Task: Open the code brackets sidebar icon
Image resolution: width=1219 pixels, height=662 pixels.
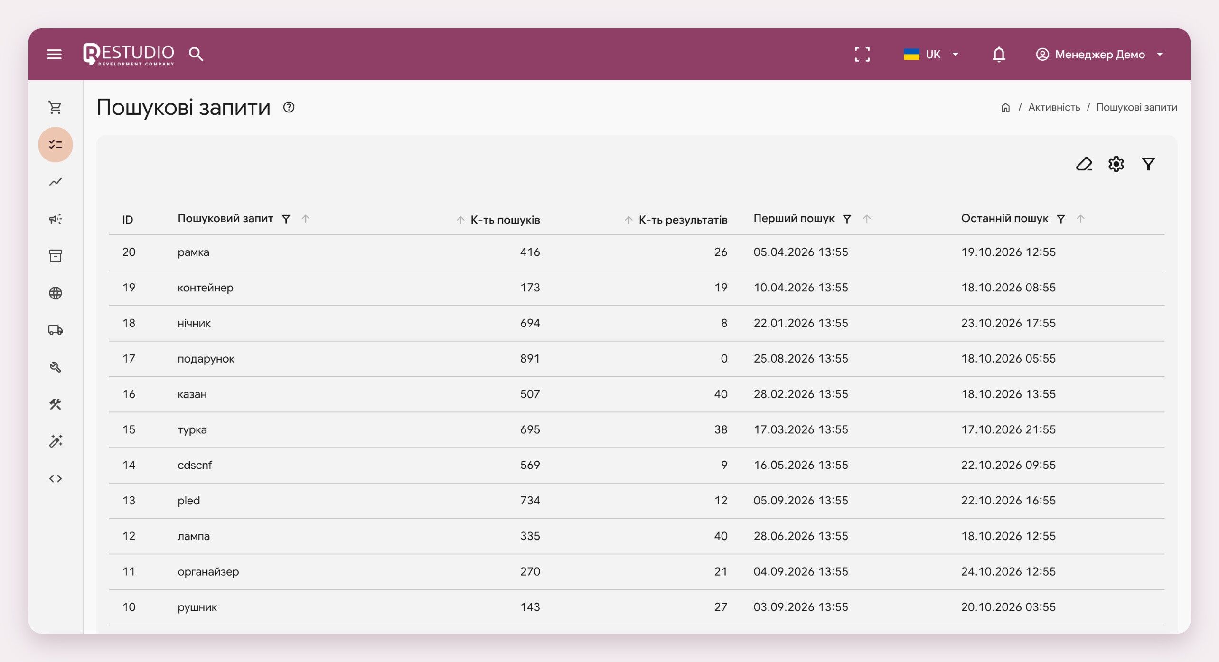Action: tap(55, 478)
